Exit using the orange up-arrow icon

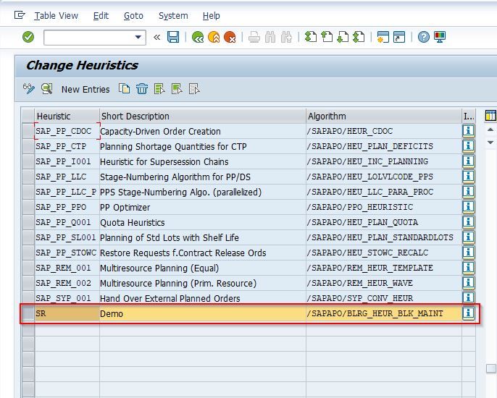click(214, 37)
